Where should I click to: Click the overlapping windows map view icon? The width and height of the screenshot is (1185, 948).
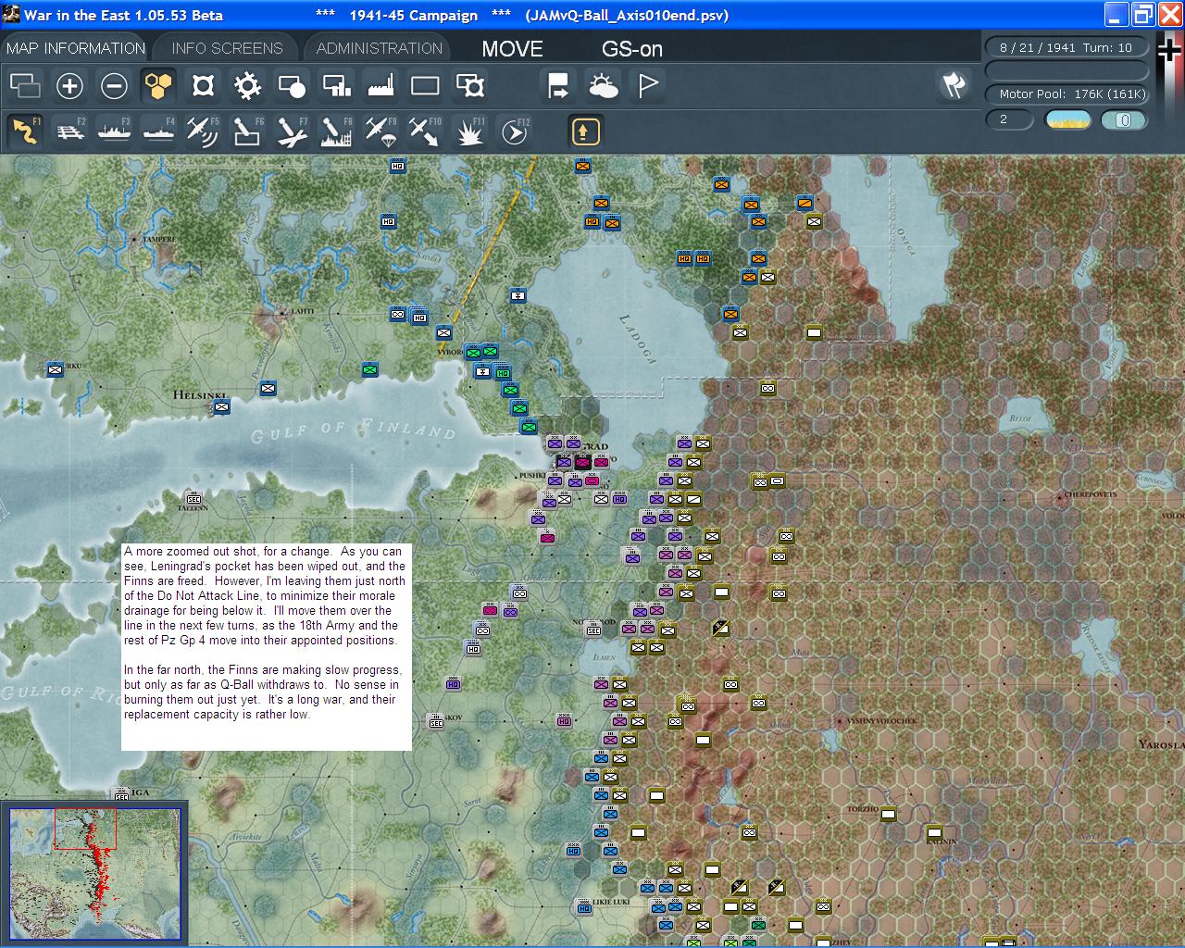click(25, 86)
